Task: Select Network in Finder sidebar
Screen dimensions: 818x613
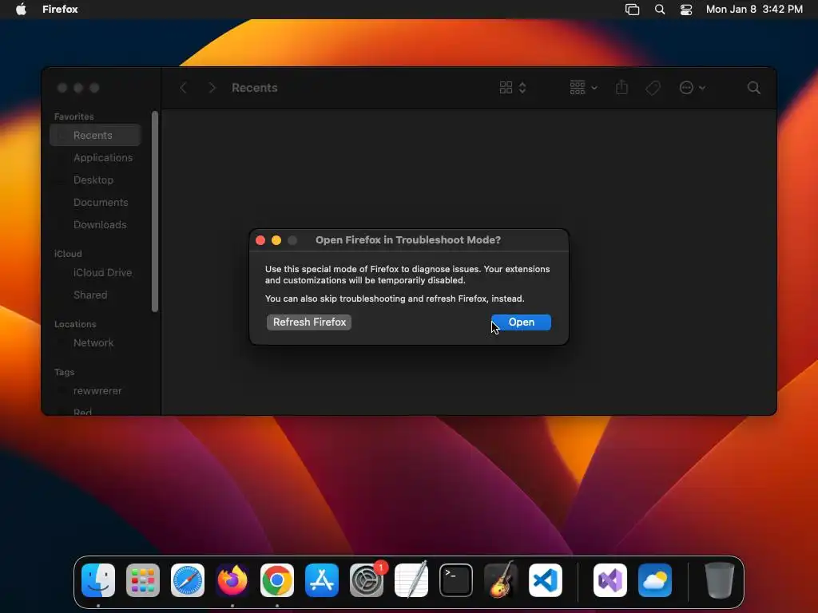Action: (96, 343)
